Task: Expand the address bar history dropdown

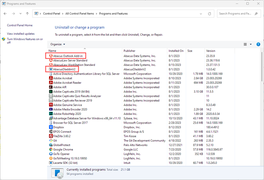Action: click(x=201, y=14)
